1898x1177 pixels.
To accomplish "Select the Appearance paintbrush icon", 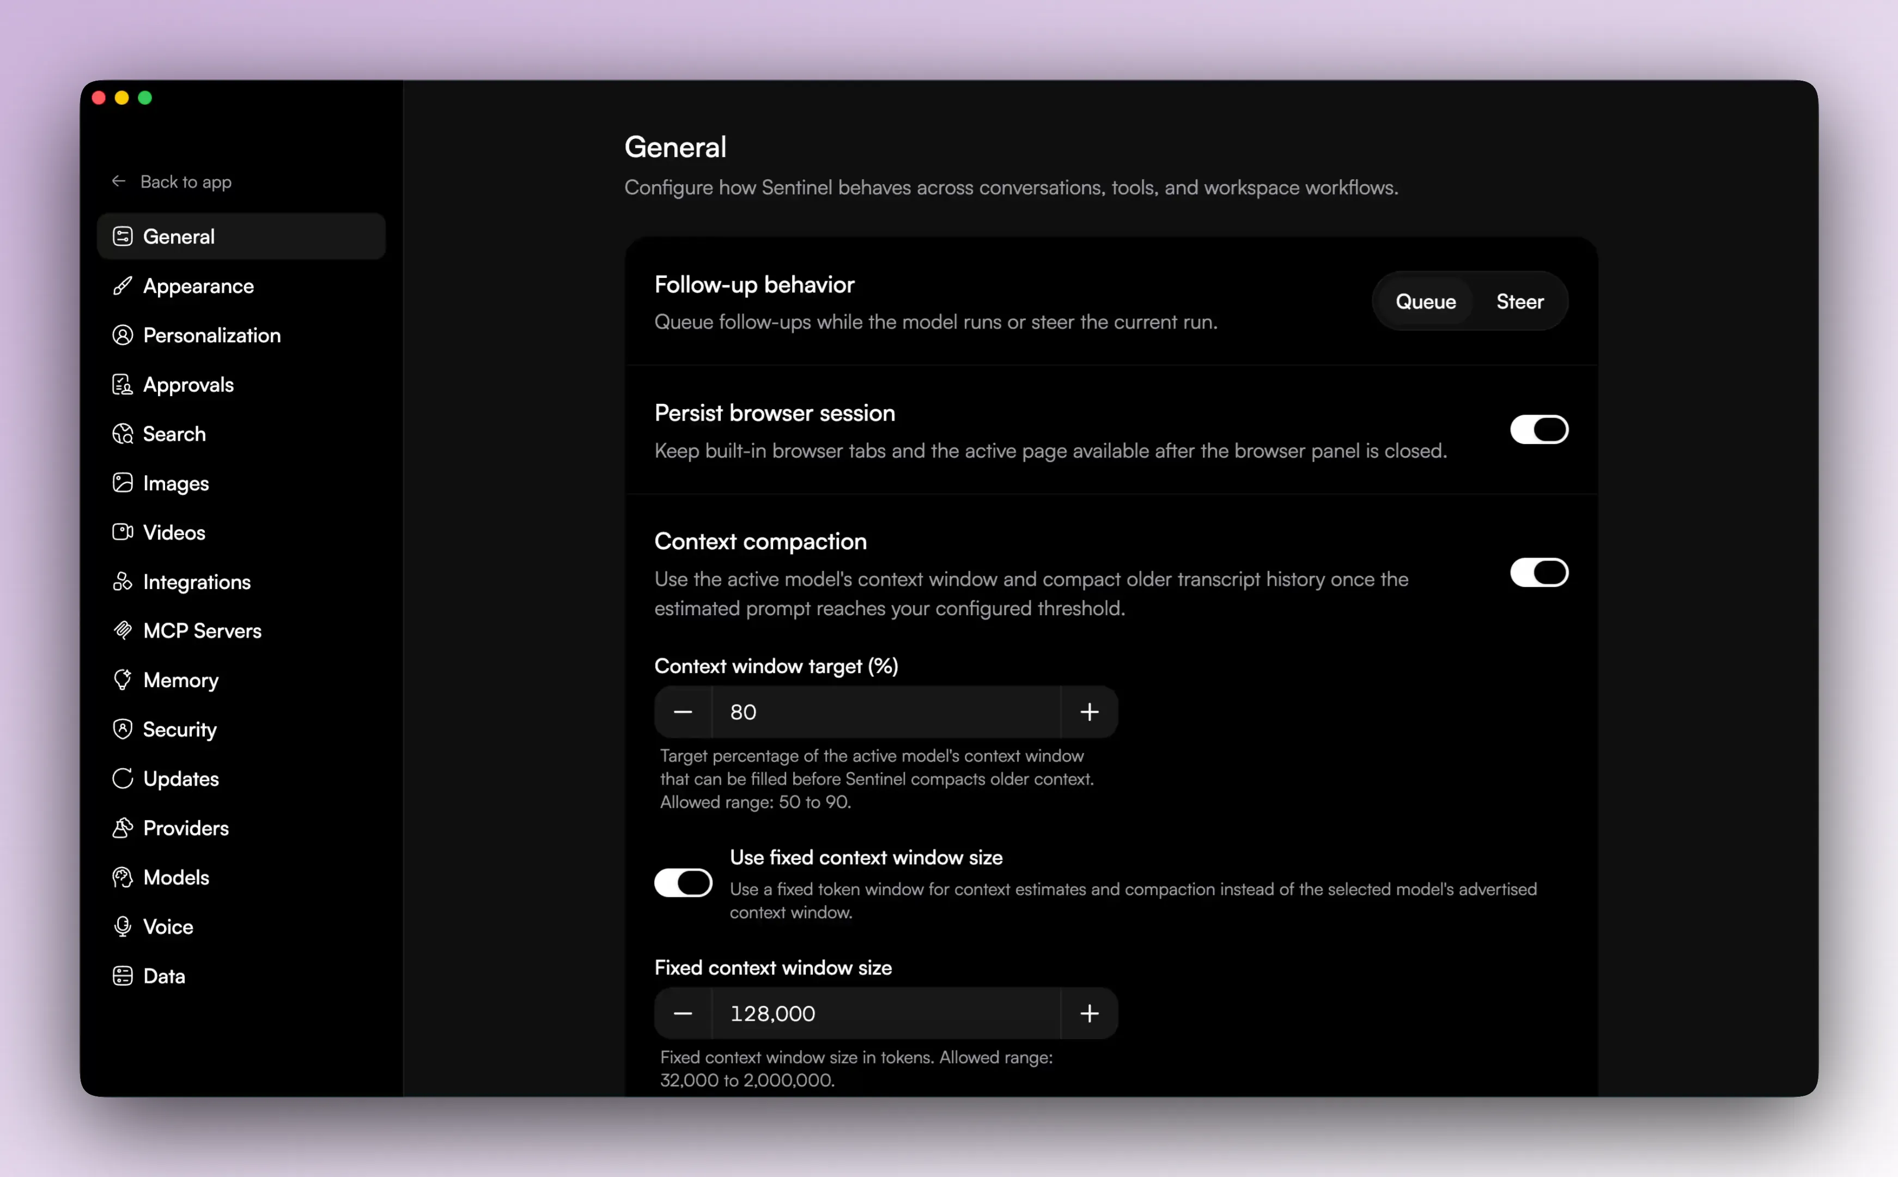I will pos(123,286).
